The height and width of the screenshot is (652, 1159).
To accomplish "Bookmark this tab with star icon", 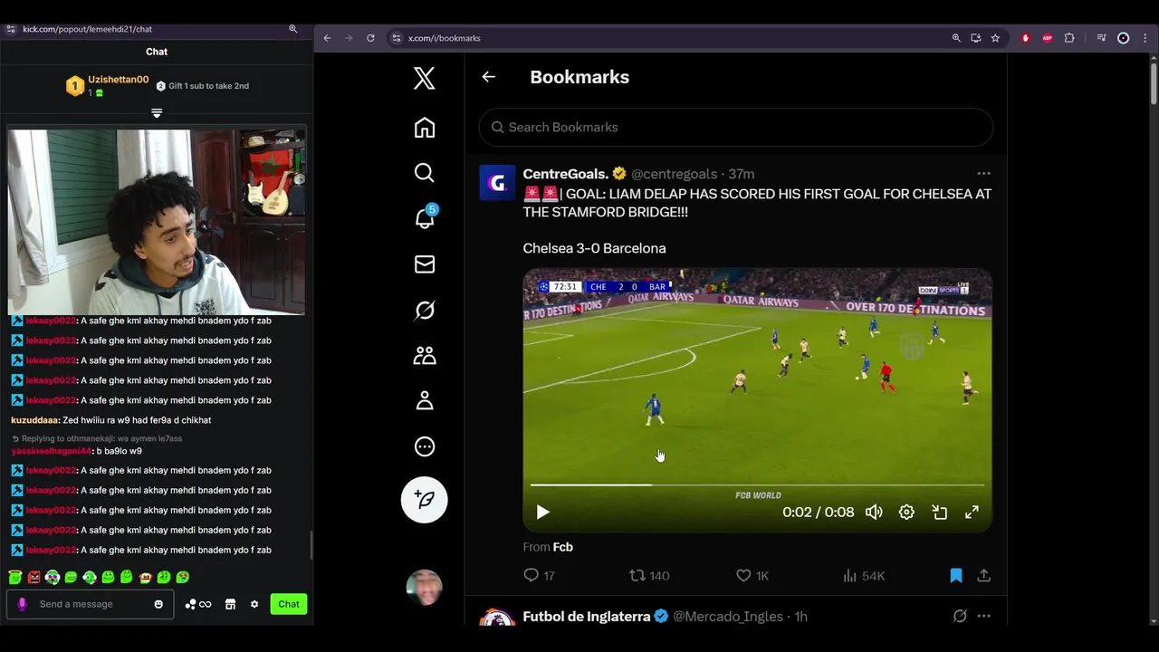I will tap(995, 38).
